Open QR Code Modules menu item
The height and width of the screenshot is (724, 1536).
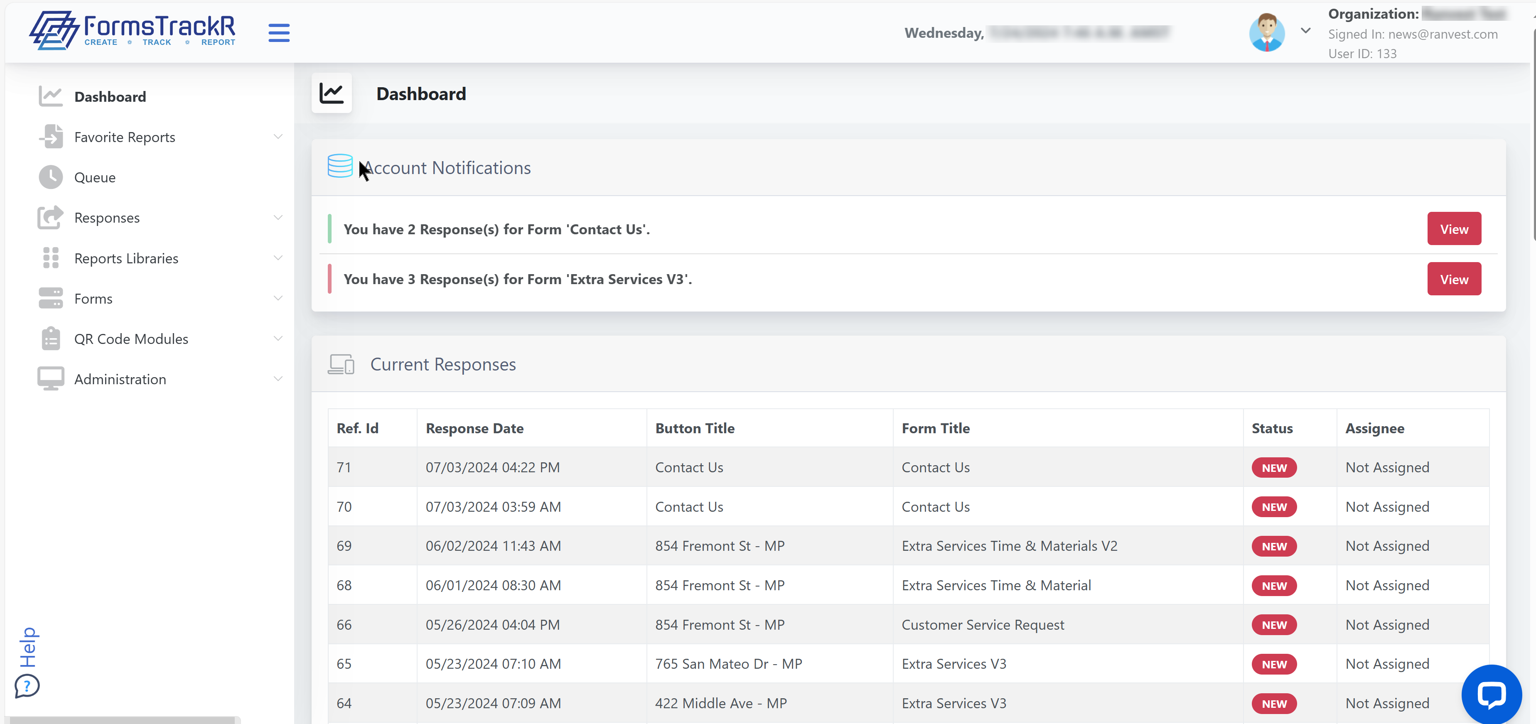(x=131, y=339)
